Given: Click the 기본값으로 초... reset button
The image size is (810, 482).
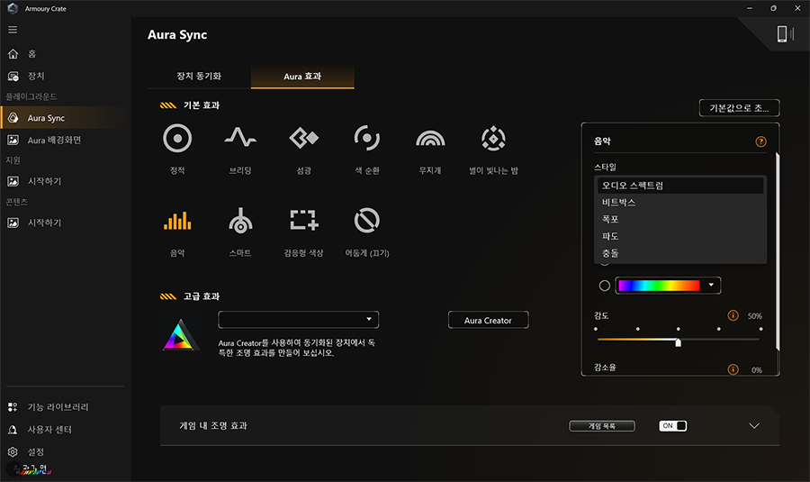Looking at the screenshot, I should pyautogui.click(x=739, y=108).
